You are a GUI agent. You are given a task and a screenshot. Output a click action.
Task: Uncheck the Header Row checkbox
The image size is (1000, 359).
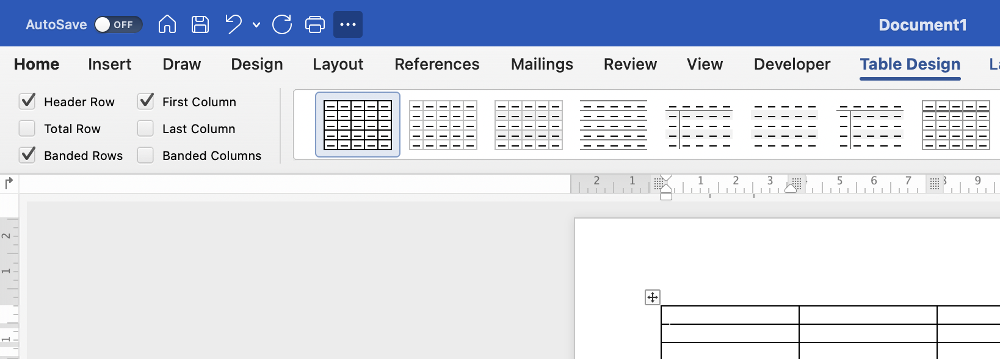tap(27, 101)
